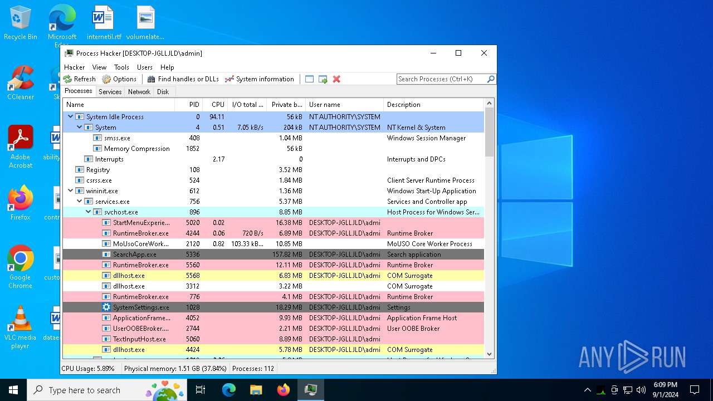This screenshot has width=713, height=401.
Task: Open Recycle Bin desktop icon
Action: coord(21,23)
